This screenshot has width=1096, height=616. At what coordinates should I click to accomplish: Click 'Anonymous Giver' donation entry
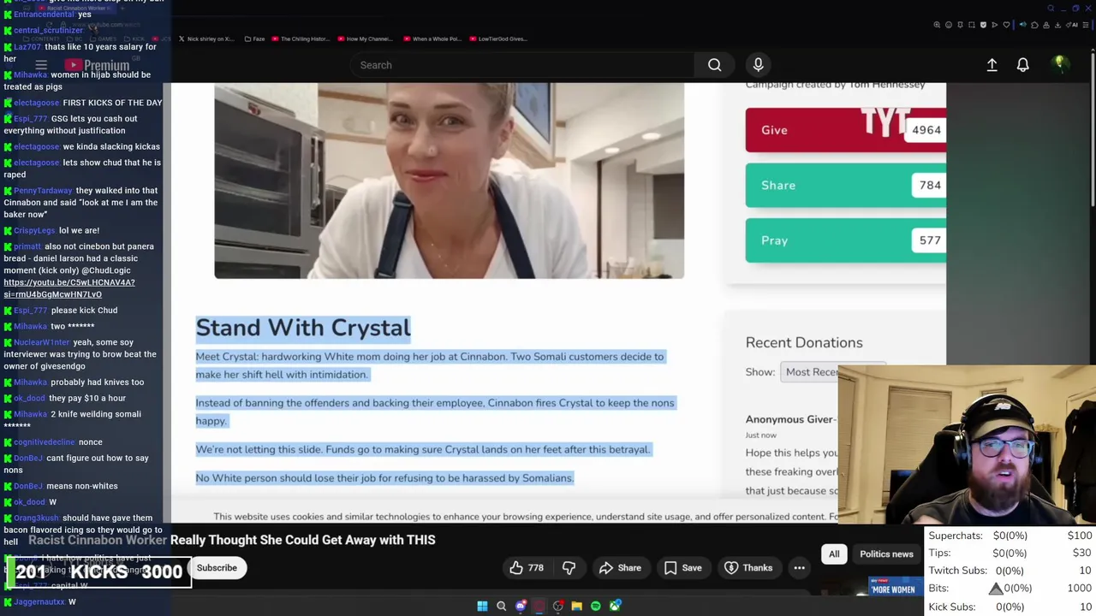pos(789,419)
